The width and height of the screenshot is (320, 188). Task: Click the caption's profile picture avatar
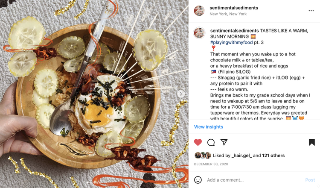point(199,33)
